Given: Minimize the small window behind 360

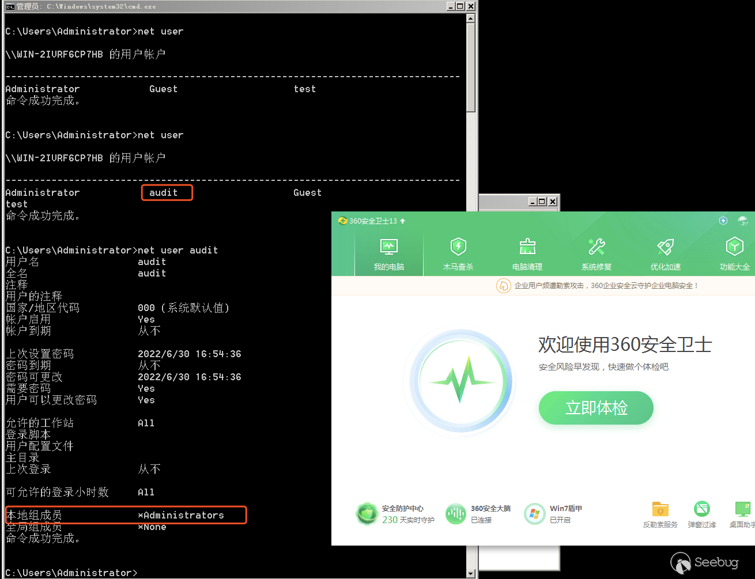Looking at the screenshot, I should click(x=533, y=201).
